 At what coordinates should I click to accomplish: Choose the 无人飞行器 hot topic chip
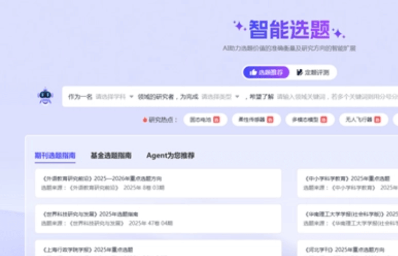click(x=363, y=119)
